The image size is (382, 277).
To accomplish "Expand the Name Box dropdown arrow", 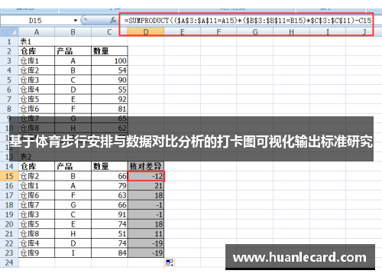I will pos(76,20).
